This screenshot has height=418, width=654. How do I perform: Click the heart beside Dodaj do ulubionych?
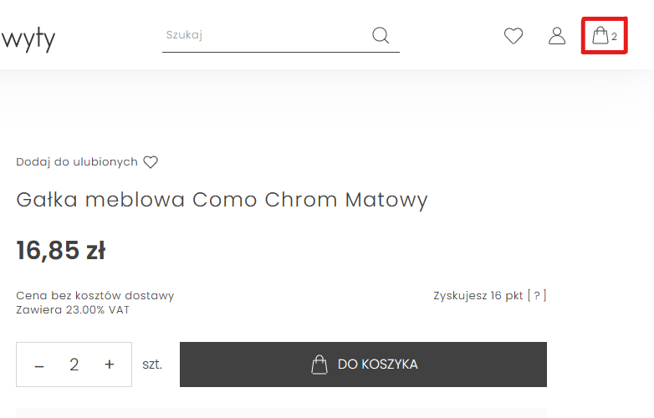coord(151,161)
